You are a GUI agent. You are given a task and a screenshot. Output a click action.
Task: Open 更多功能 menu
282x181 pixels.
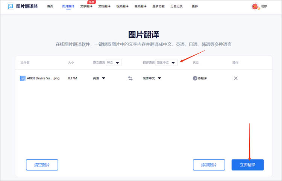pos(158,6)
